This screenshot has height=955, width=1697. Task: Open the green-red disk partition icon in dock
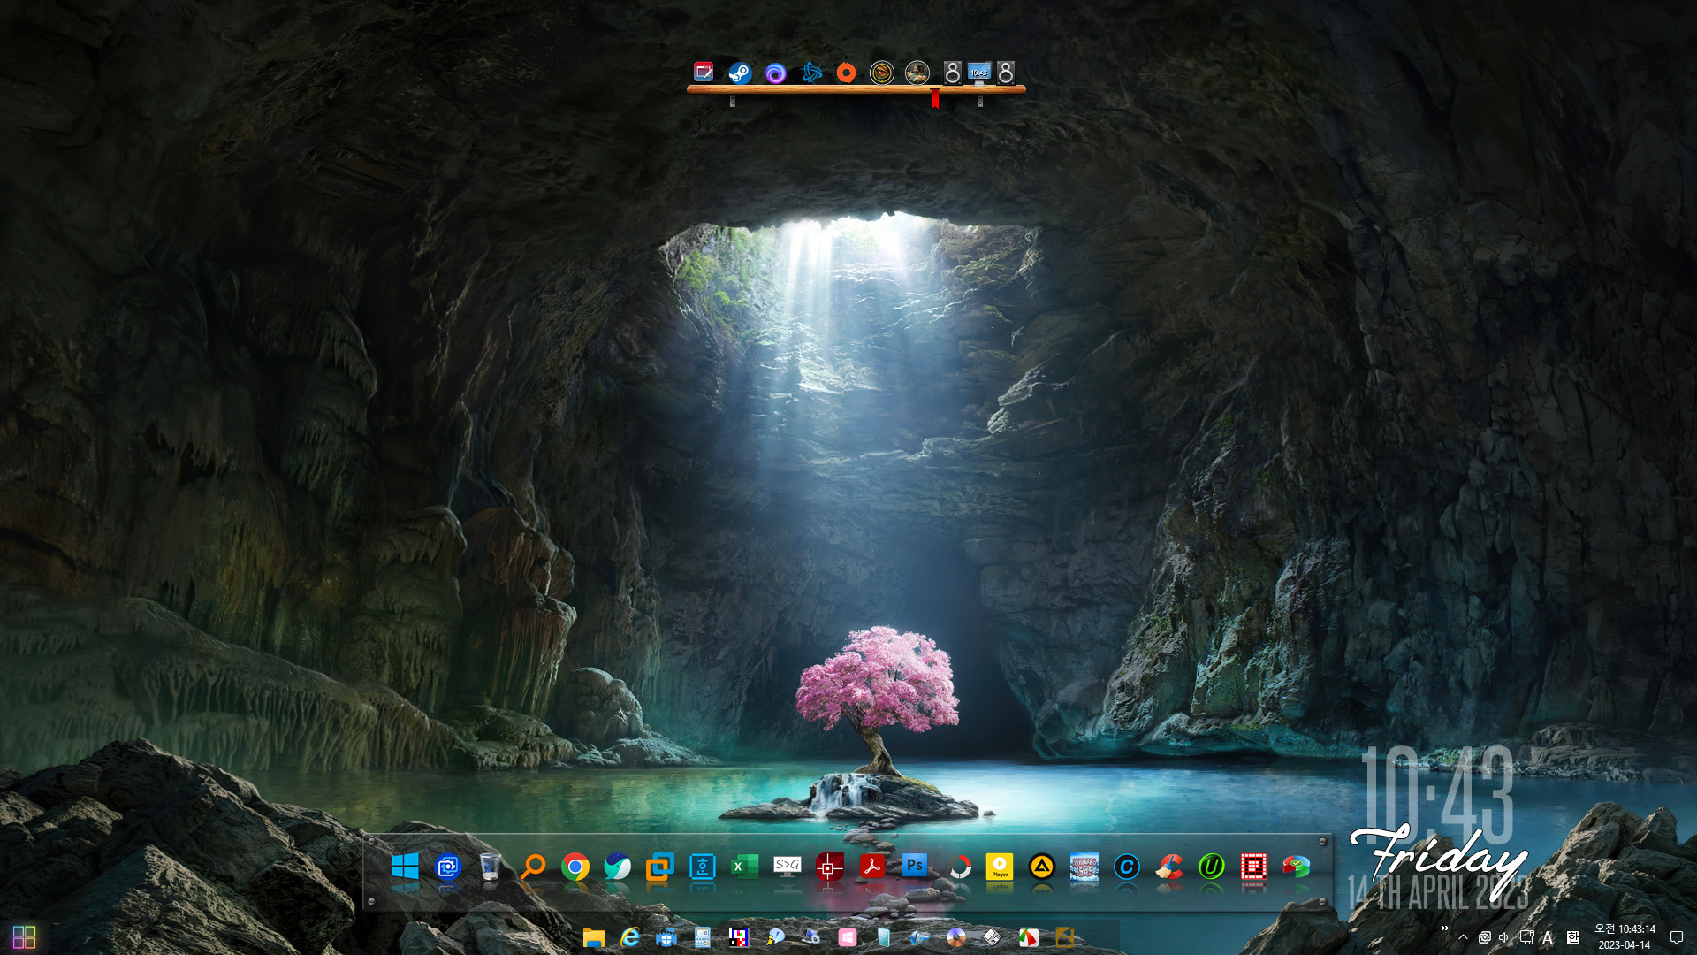(x=1297, y=867)
